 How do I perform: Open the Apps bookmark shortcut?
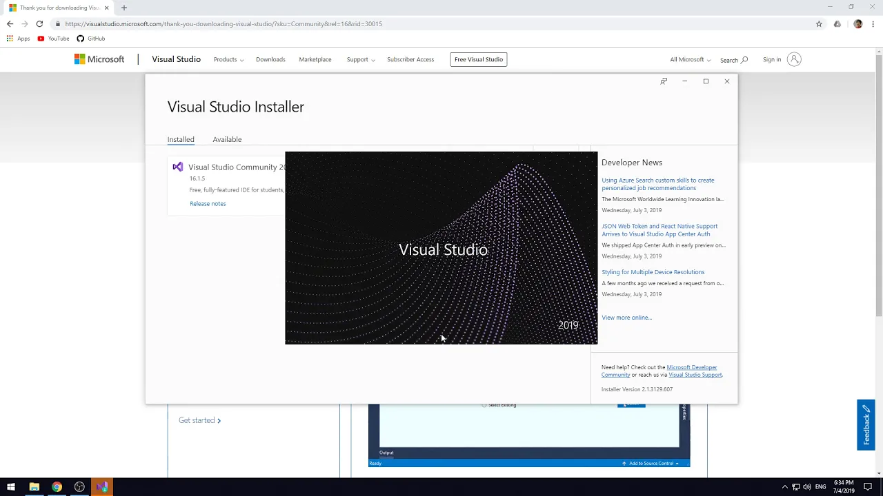click(x=18, y=39)
